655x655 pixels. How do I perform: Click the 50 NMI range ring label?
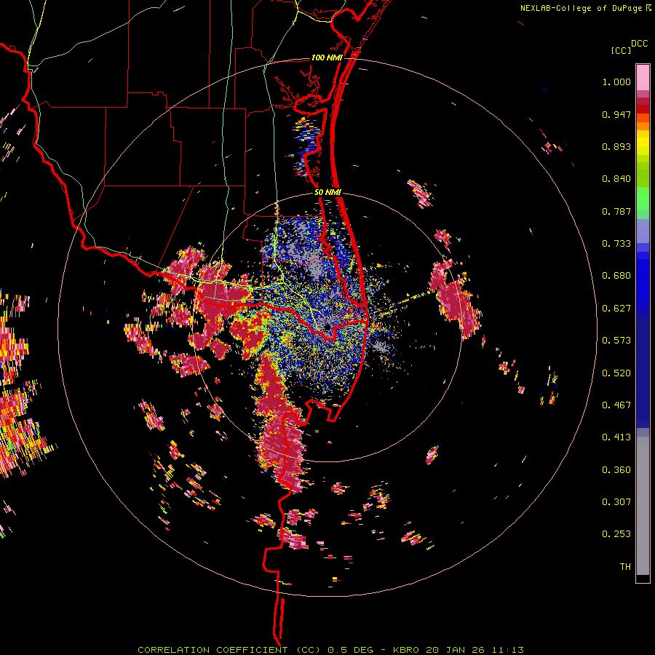tap(327, 193)
